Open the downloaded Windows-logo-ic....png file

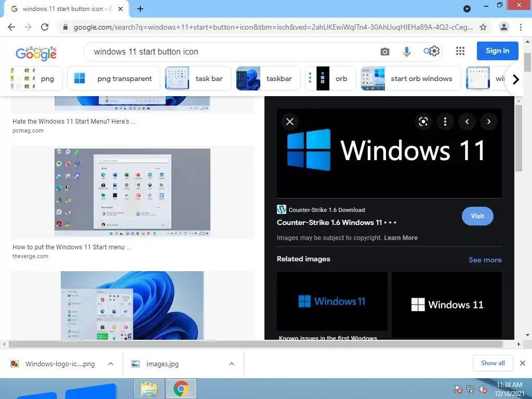click(54, 364)
